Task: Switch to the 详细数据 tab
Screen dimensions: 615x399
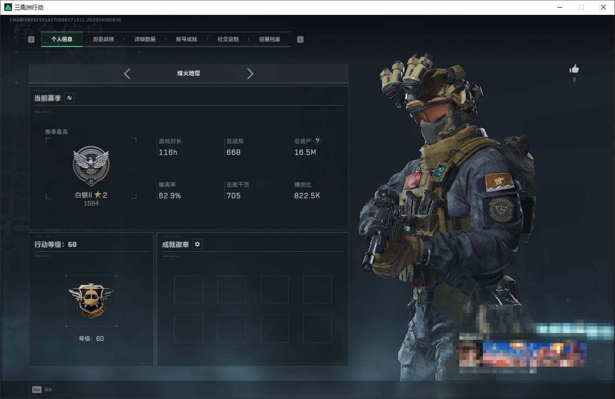Action: pyautogui.click(x=145, y=39)
